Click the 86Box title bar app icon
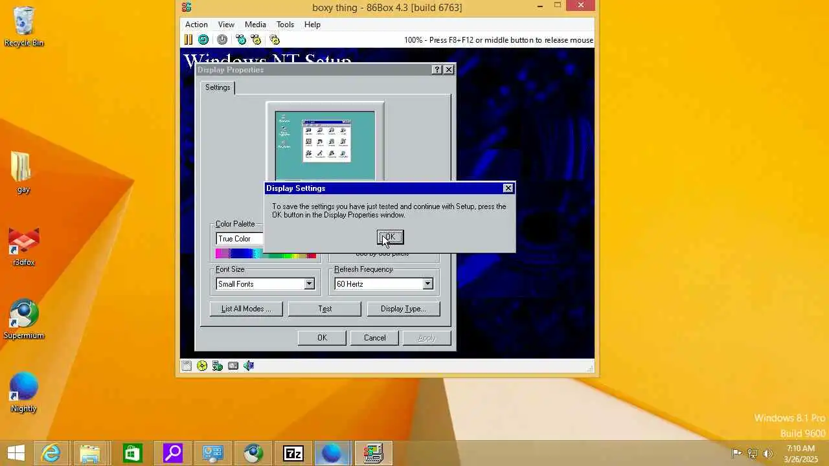The width and height of the screenshot is (829, 466). click(187, 7)
